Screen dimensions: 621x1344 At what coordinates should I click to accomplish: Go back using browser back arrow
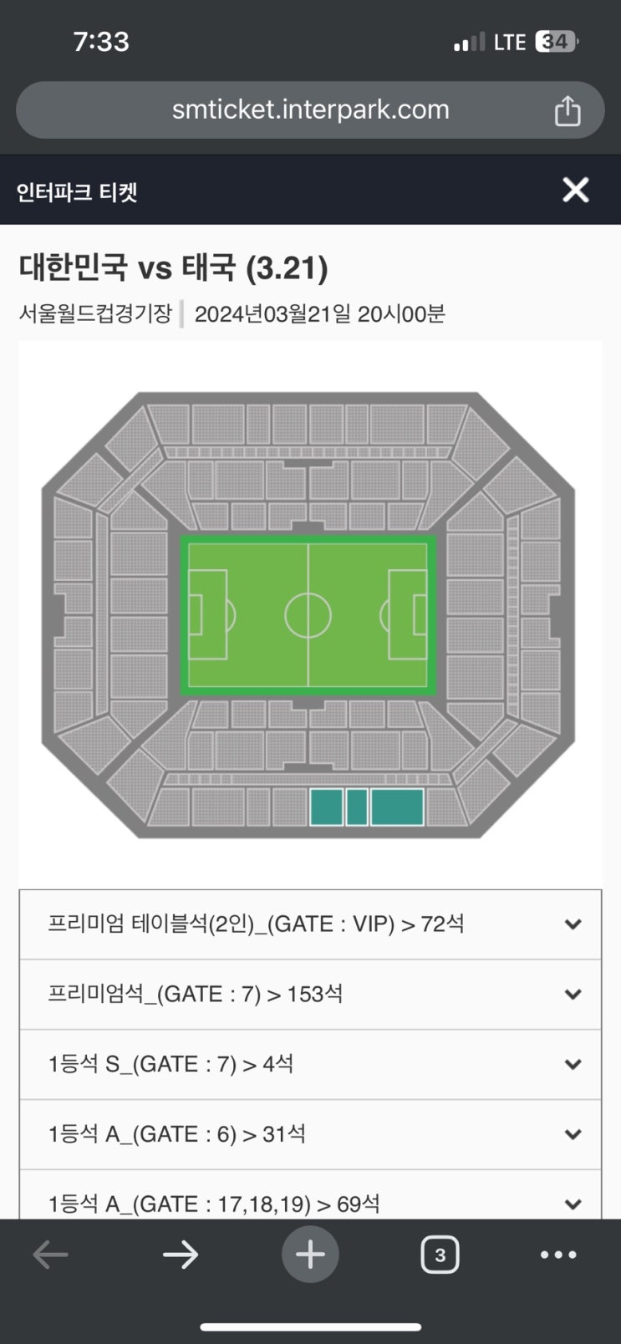(50, 1254)
